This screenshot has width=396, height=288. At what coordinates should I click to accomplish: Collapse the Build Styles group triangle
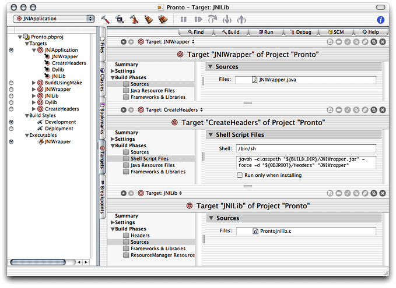[x=27, y=116]
